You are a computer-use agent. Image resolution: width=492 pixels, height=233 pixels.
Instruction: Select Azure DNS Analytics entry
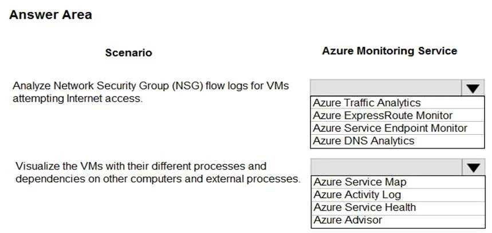point(397,141)
